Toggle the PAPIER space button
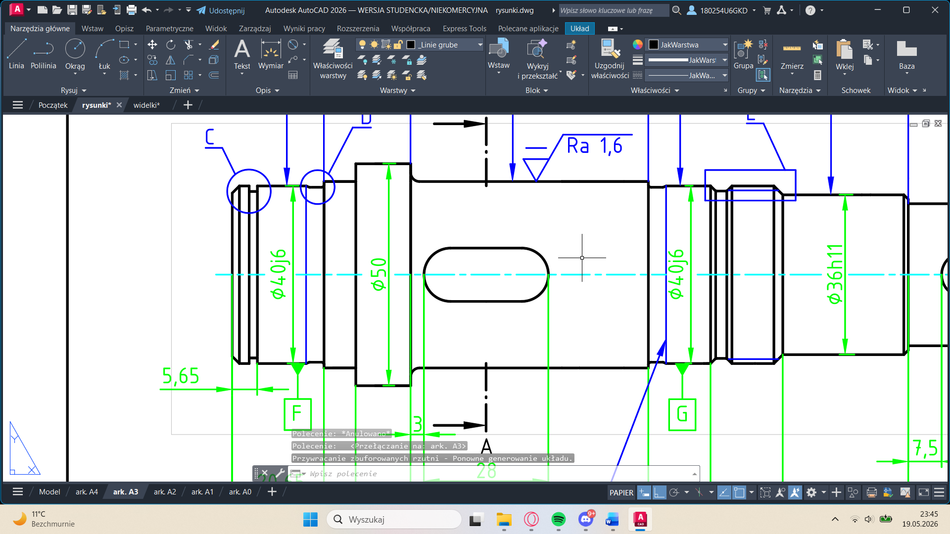950x534 pixels. (x=621, y=492)
